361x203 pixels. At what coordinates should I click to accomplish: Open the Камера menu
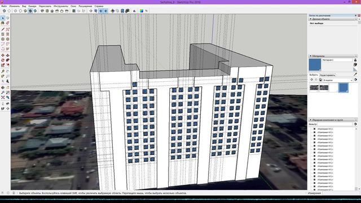click(x=32, y=6)
